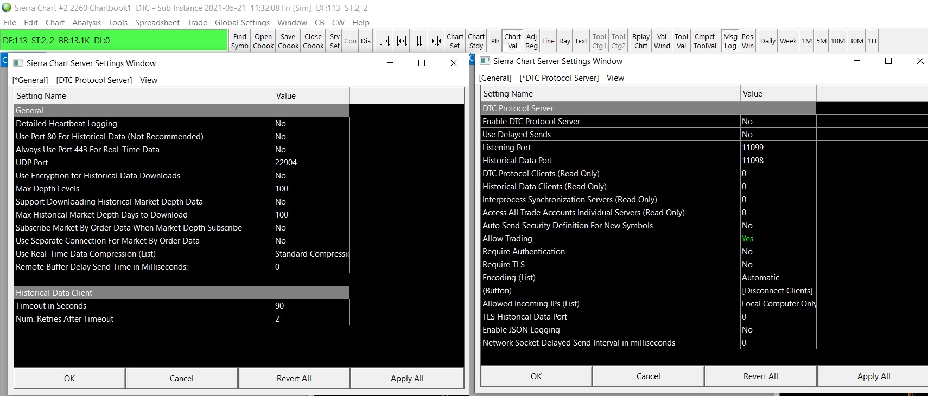
Task: Toggle the Allow Trading Yes value
Action: coord(778,239)
